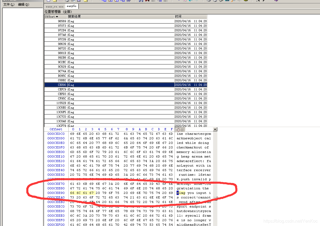Click the hex pane scrollbar up arrow
Image resolution: width=320 pixels, height=226 pixels.
pyautogui.click(x=215, y=129)
